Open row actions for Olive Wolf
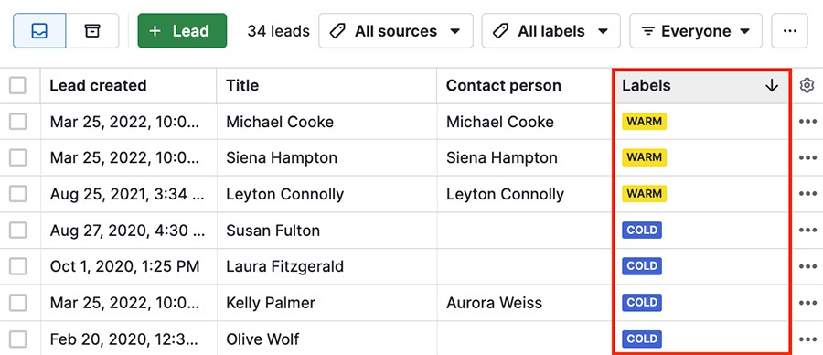The image size is (823, 355). click(808, 339)
